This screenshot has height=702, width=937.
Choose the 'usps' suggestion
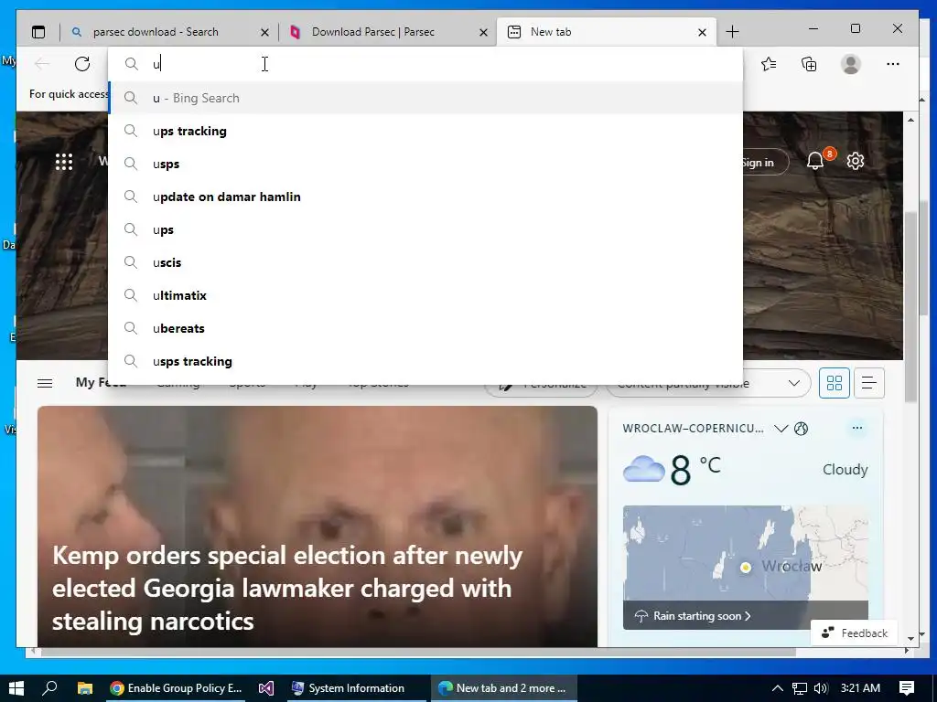pos(425,164)
